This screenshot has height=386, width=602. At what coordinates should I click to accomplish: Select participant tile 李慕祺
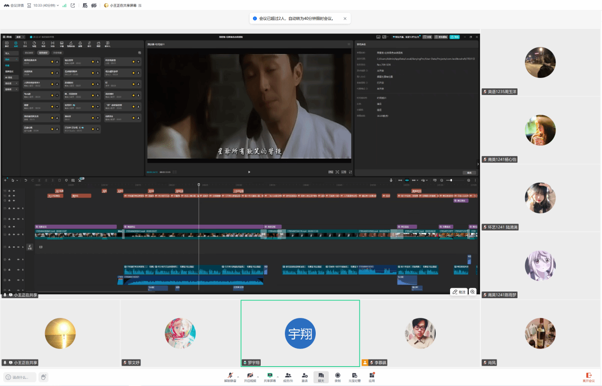pos(420,333)
